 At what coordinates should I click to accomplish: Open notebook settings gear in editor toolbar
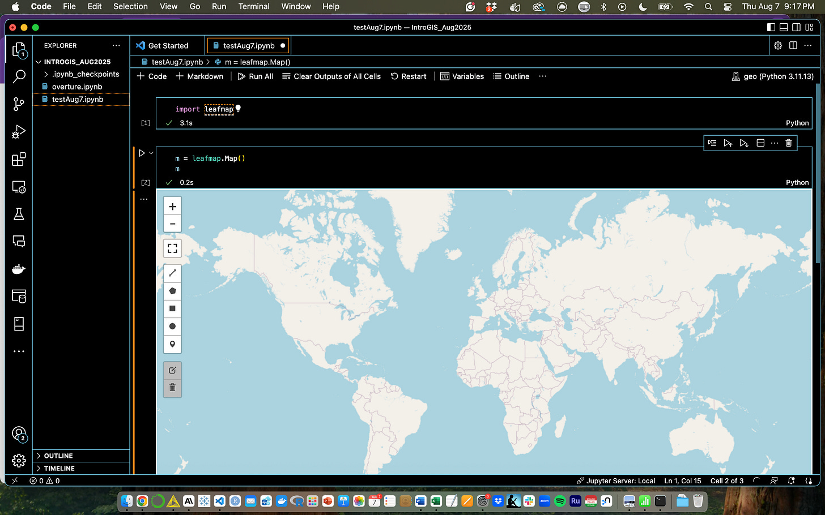(778, 45)
